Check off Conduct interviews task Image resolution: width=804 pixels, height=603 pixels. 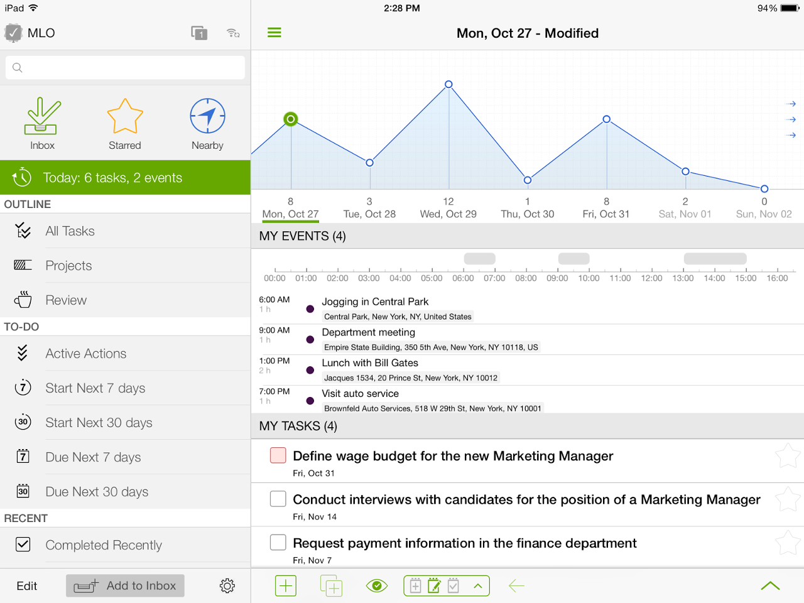[x=278, y=499]
